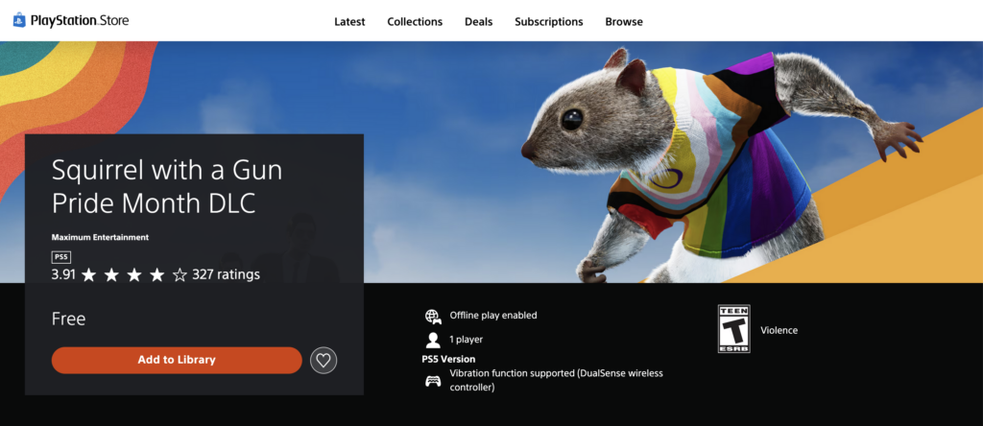
Task: Open the Latest menu item
Action: tap(349, 21)
